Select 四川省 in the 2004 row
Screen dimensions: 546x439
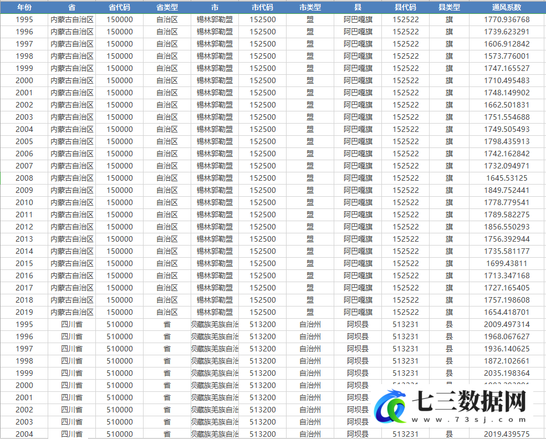pos(72,434)
